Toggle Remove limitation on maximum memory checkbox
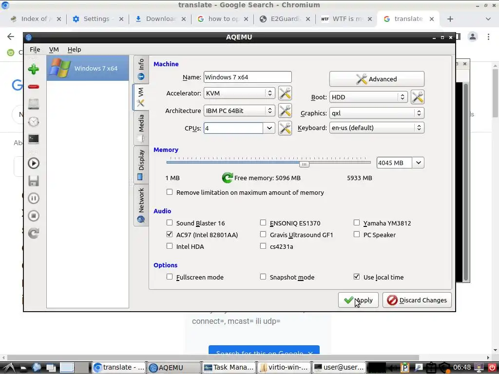499x374 pixels. click(170, 192)
